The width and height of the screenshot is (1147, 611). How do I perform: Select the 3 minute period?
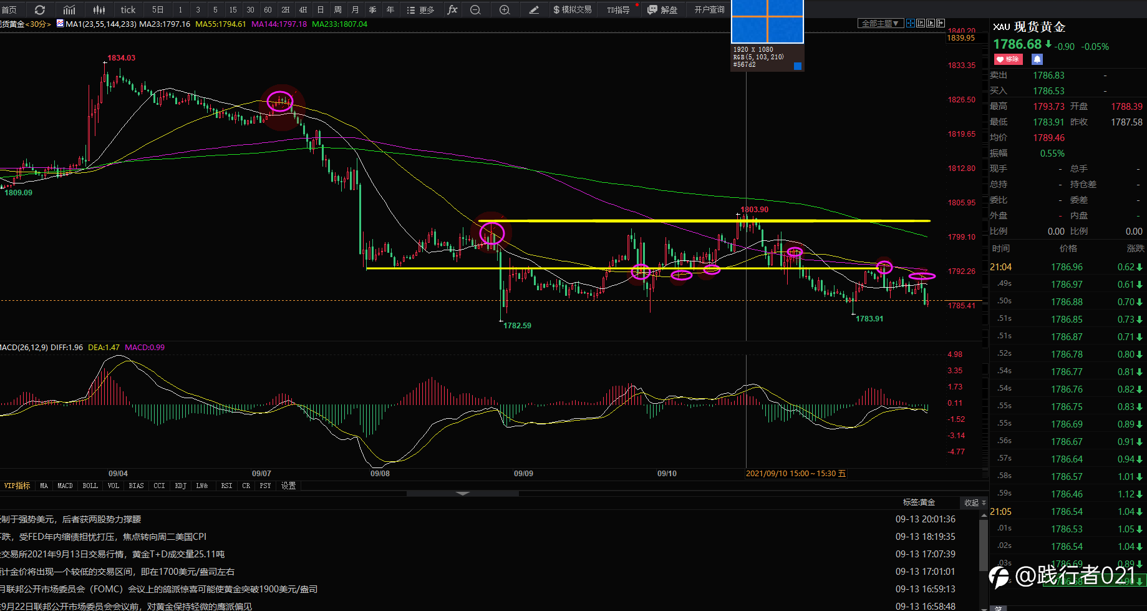198,10
